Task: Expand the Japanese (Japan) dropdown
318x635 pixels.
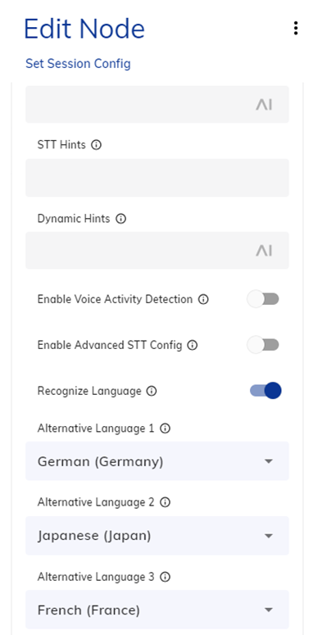Action: (157, 536)
